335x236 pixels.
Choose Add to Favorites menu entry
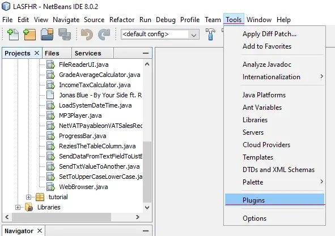click(x=274, y=46)
